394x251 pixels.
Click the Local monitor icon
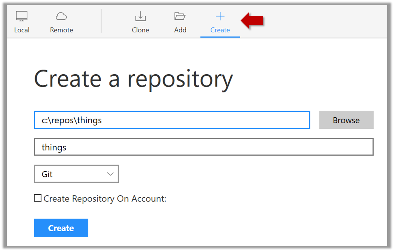pos(22,16)
